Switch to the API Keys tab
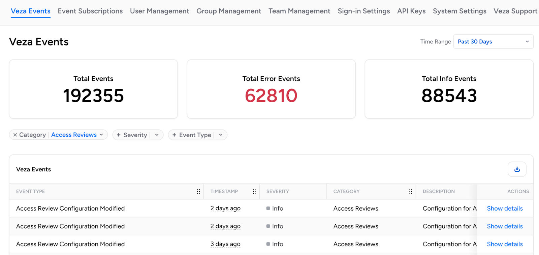539x255 pixels. click(411, 11)
